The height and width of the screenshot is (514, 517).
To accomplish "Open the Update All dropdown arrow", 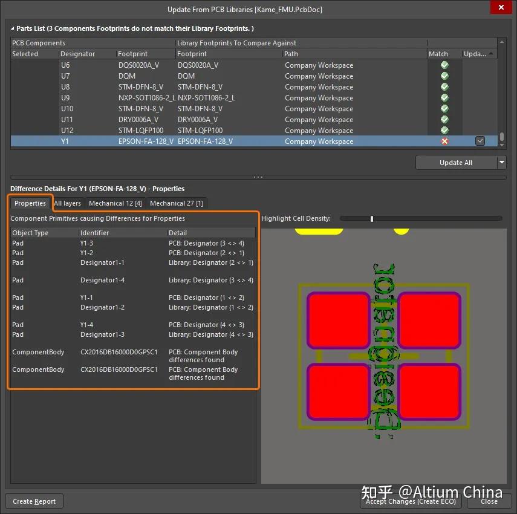I will coord(502,162).
